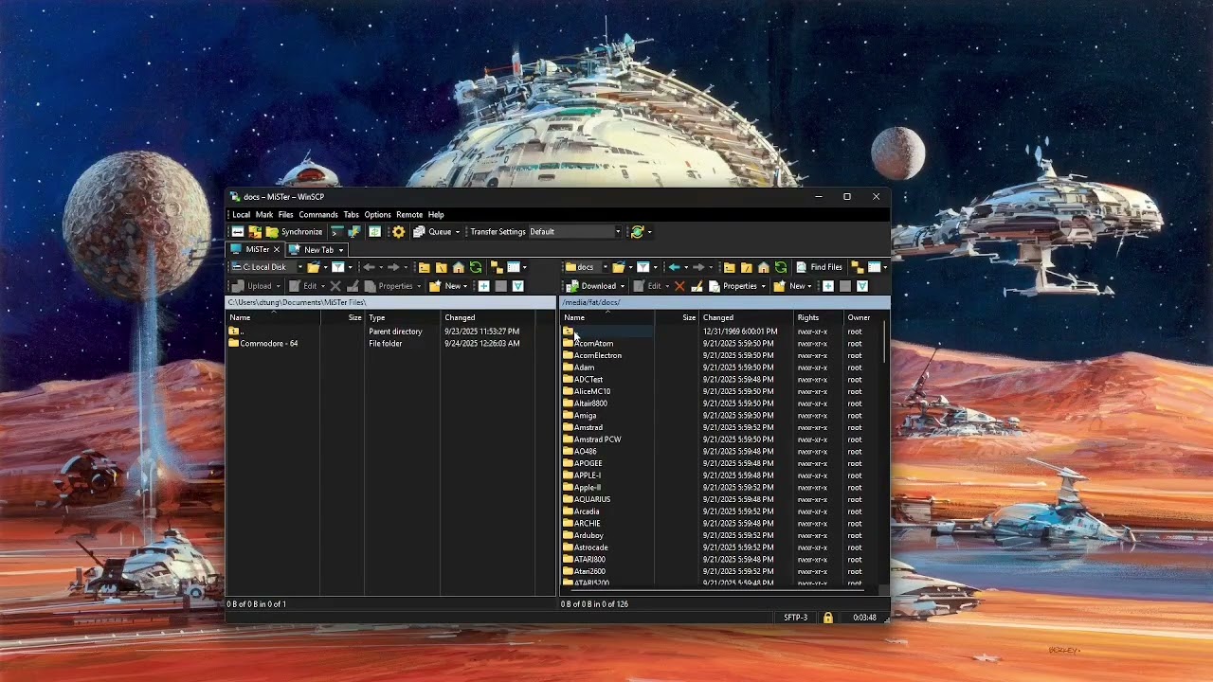Expand the remote Properties dropdown arrow
Image resolution: width=1213 pixels, height=682 pixels.
(x=763, y=286)
